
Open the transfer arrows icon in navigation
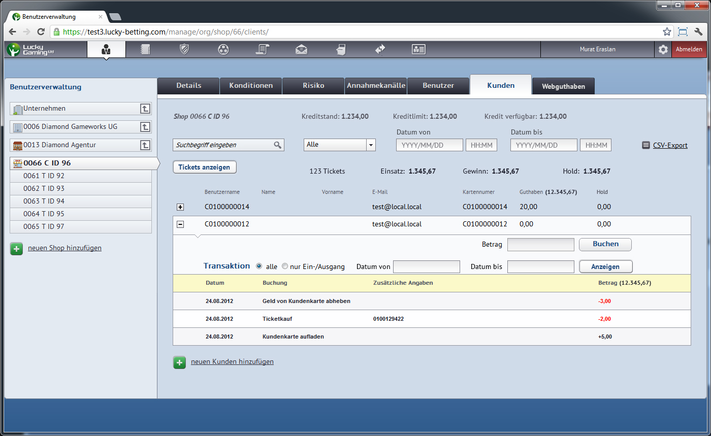tap(380, 49)
